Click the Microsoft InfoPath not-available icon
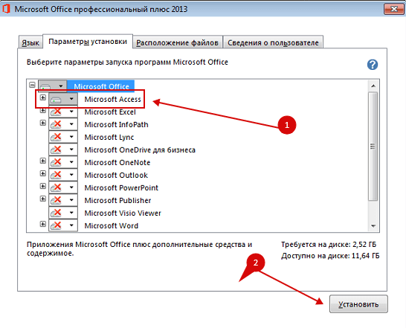 click(57, 124)
